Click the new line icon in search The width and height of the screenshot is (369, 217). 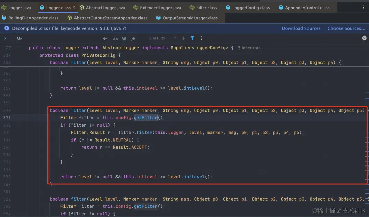[x=105, y=38]
